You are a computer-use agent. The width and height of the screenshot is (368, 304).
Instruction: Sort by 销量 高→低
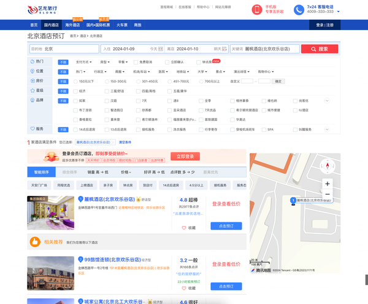[98, 172]
